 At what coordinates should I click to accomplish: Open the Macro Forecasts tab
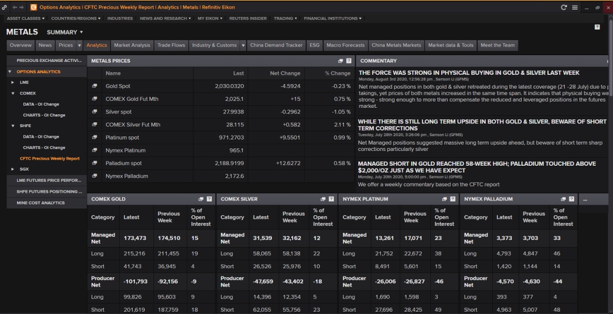point(346,45)
